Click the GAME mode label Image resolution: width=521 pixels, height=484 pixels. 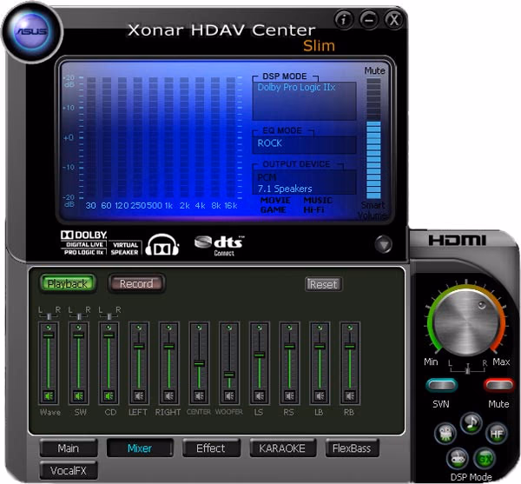click(274, 209)
